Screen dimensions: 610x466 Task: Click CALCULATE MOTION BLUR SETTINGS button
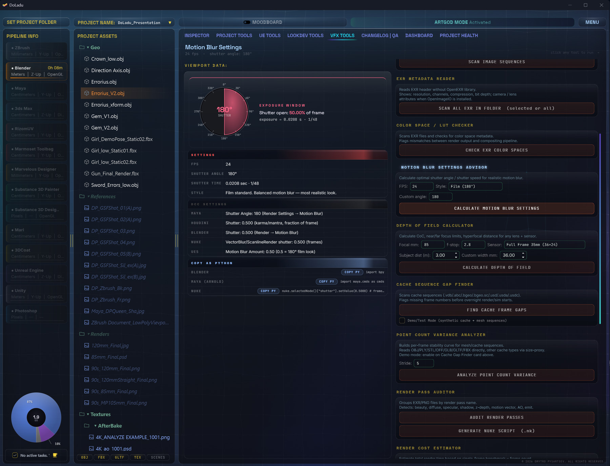tap(496, 208)
